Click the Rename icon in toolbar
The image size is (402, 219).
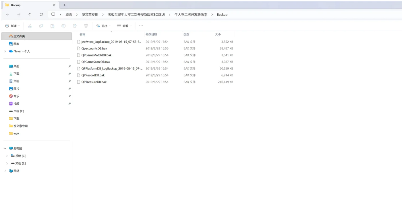[x=63, y=26]
